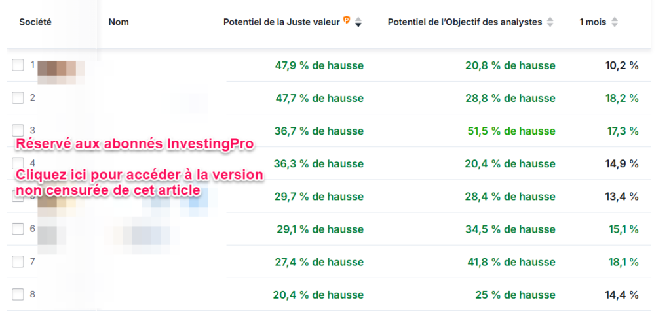
Task: Select the row 2 checkbox
Action: click(x=18, y=98)
